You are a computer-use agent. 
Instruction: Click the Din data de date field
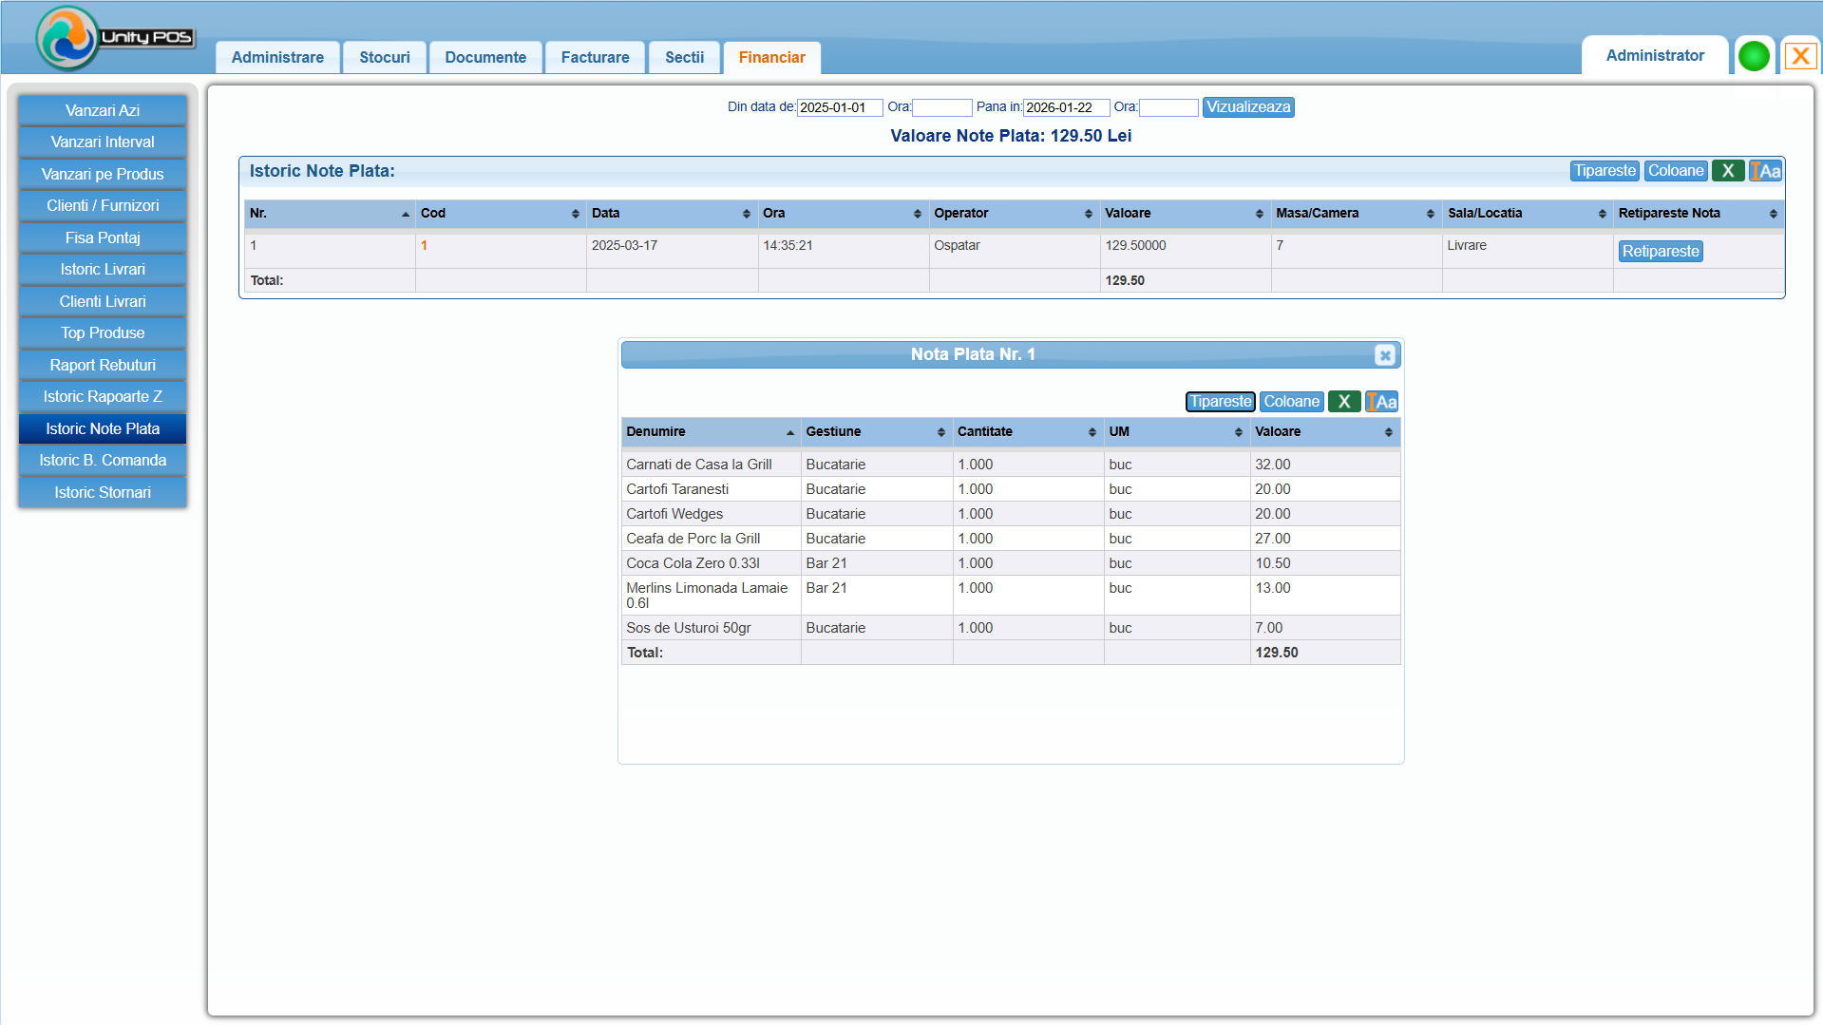point(839,108)
